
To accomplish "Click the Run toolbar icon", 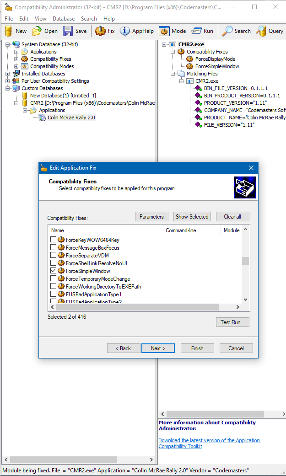I will pyautogui.click(x=196, y=31).
